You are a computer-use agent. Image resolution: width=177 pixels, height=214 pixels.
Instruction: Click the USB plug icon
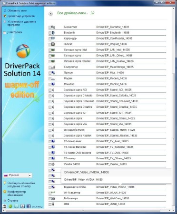tap(53, 204)
